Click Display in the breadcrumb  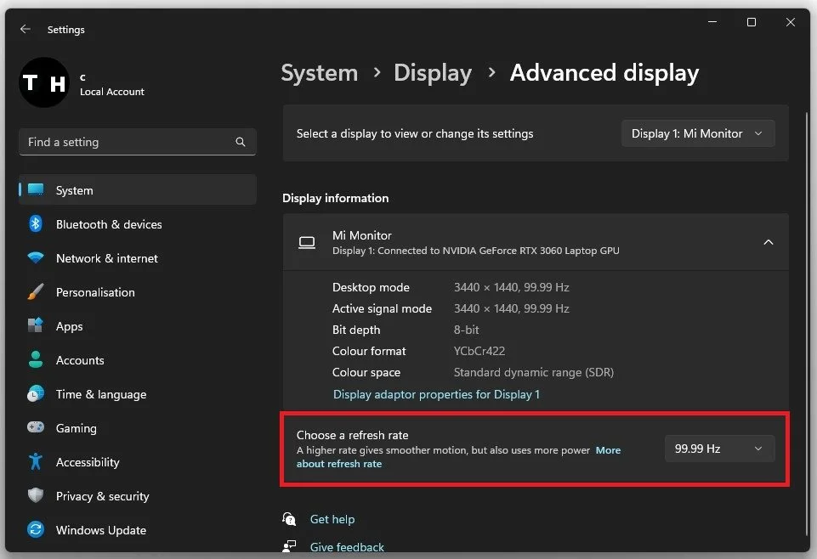click(433, 73)
